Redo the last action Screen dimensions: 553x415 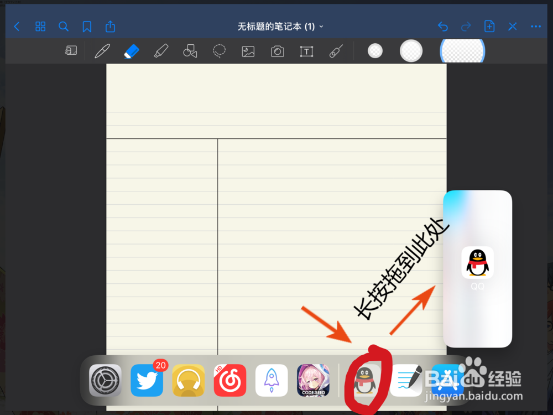466,27
